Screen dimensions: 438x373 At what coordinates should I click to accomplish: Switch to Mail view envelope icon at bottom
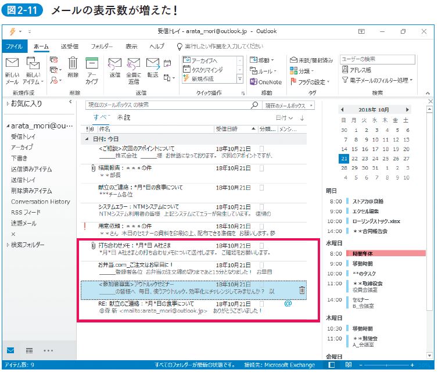10,350
